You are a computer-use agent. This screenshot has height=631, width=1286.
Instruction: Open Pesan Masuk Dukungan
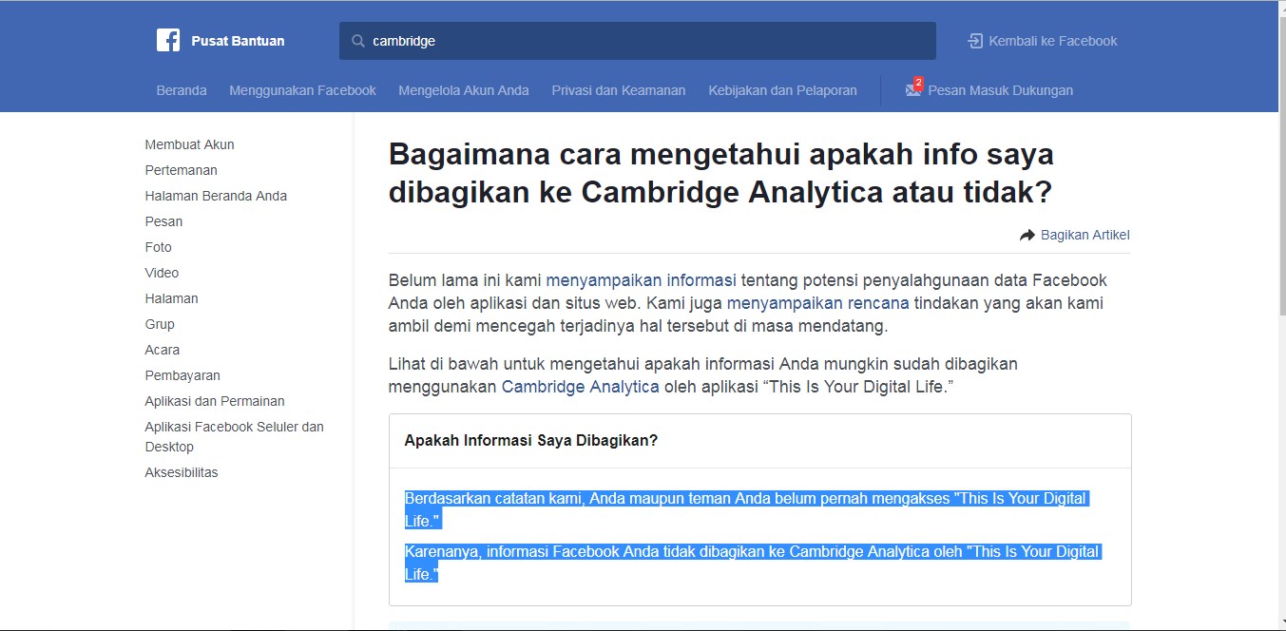pos(1001,90)
